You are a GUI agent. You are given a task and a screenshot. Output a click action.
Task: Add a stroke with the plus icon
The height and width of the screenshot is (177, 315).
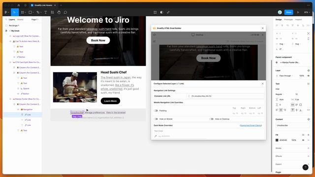[309, 148]
